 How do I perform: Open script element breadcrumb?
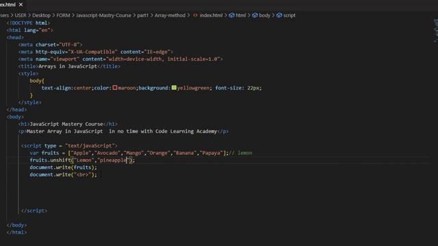point(289,15)
